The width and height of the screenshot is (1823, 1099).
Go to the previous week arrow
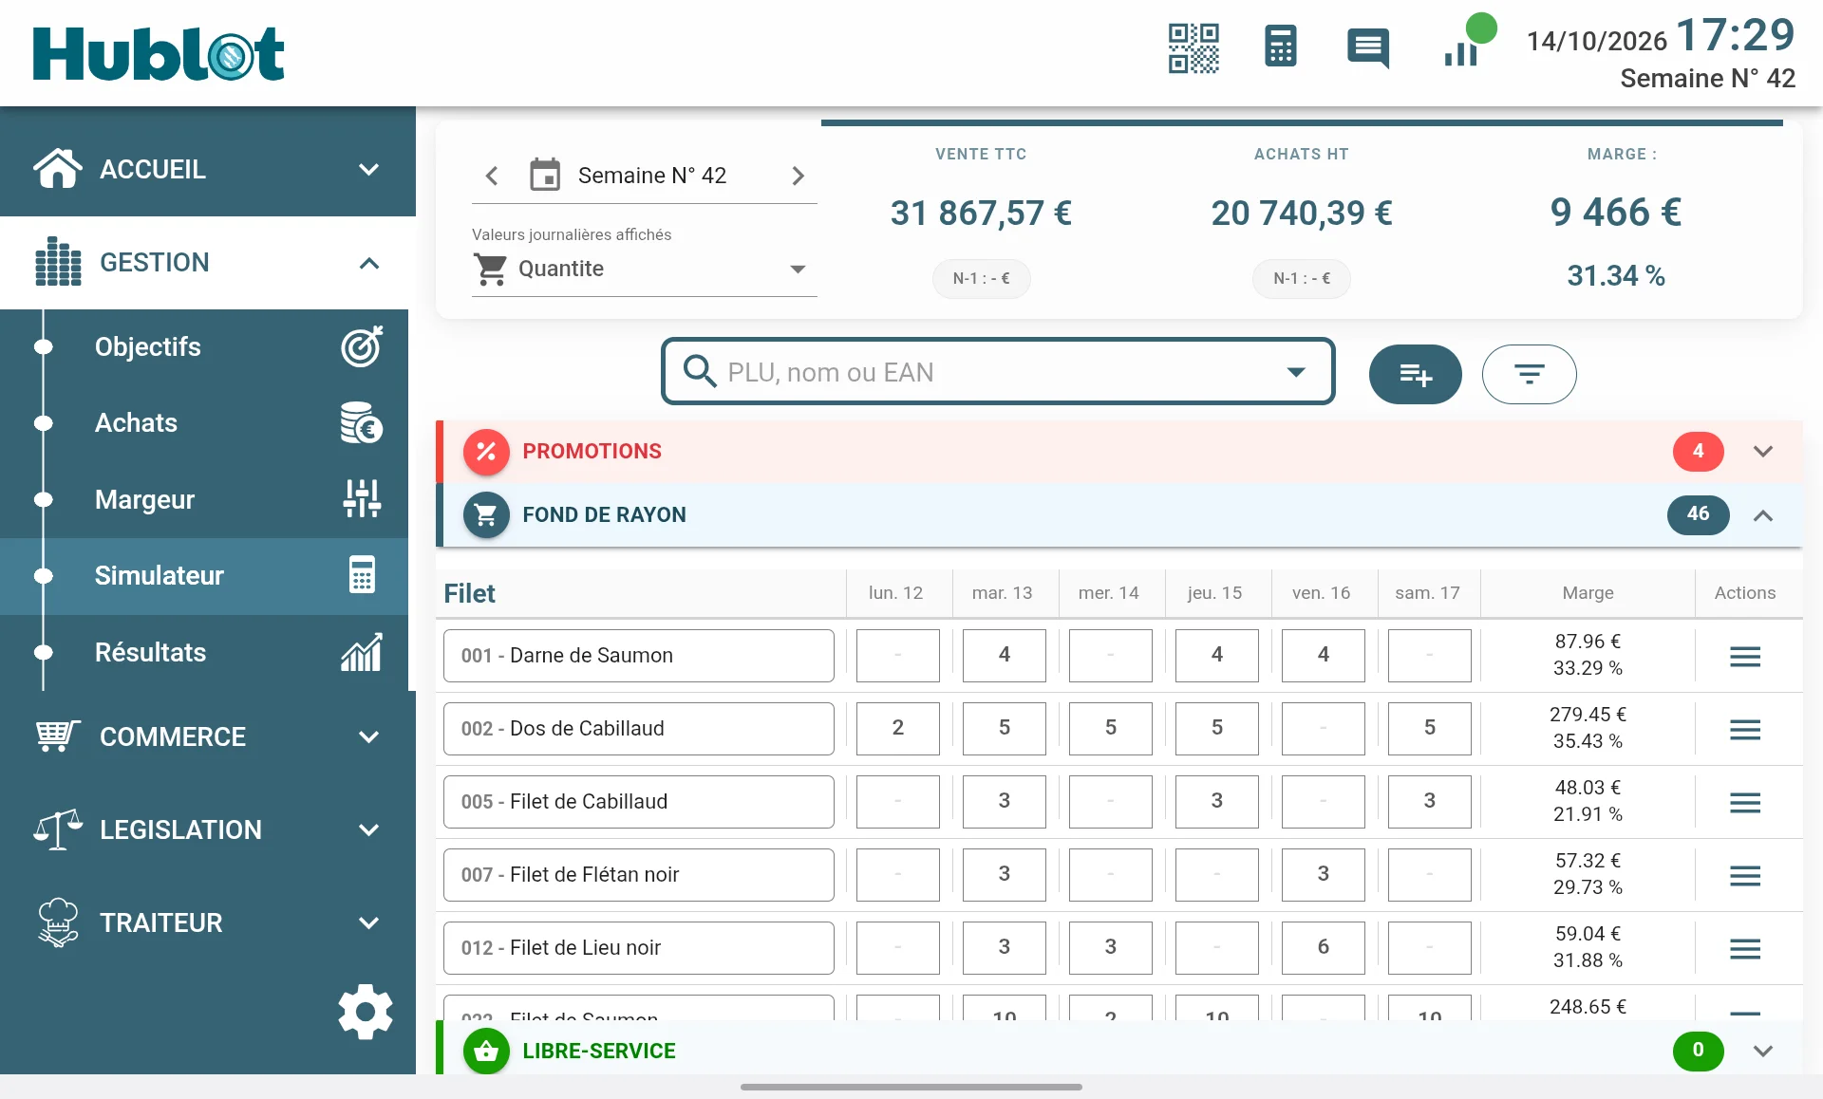492,176
